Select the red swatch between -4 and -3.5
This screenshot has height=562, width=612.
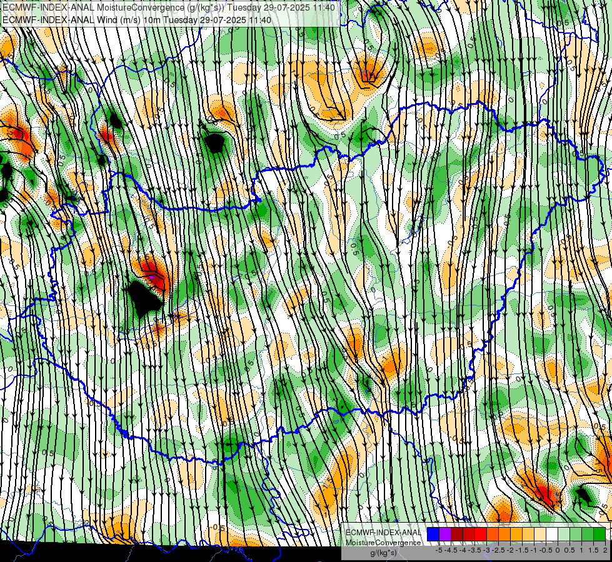click(469, 535)
